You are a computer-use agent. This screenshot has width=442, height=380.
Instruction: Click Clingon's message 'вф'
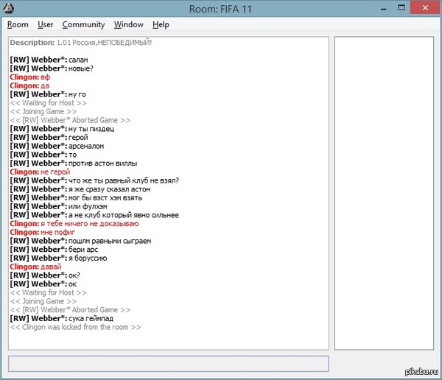[x=30, y=77]
